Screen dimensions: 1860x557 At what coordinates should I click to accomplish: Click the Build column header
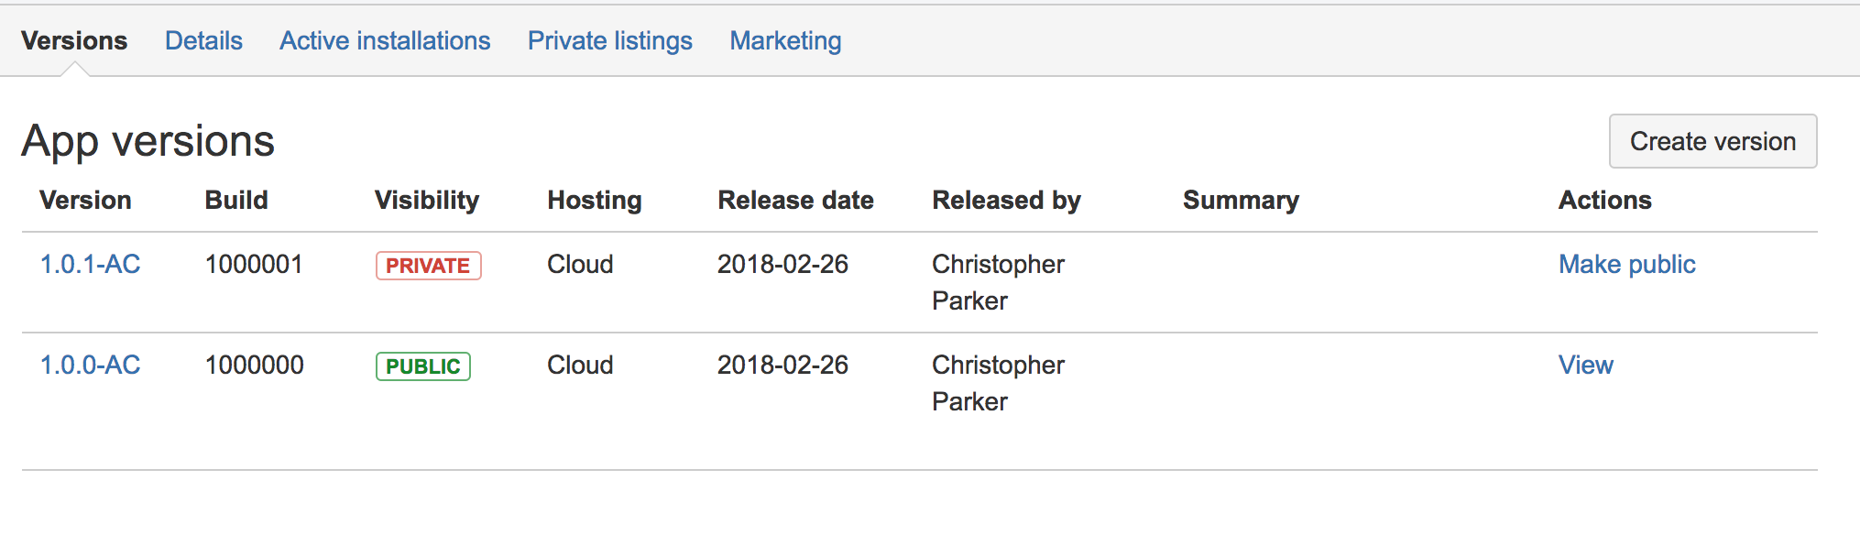tap(236, 201)
